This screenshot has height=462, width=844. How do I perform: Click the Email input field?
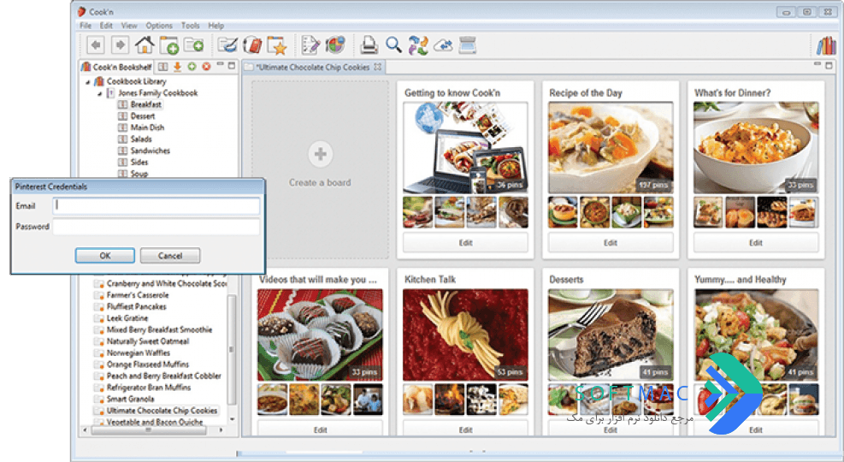(x=156, y=205)
